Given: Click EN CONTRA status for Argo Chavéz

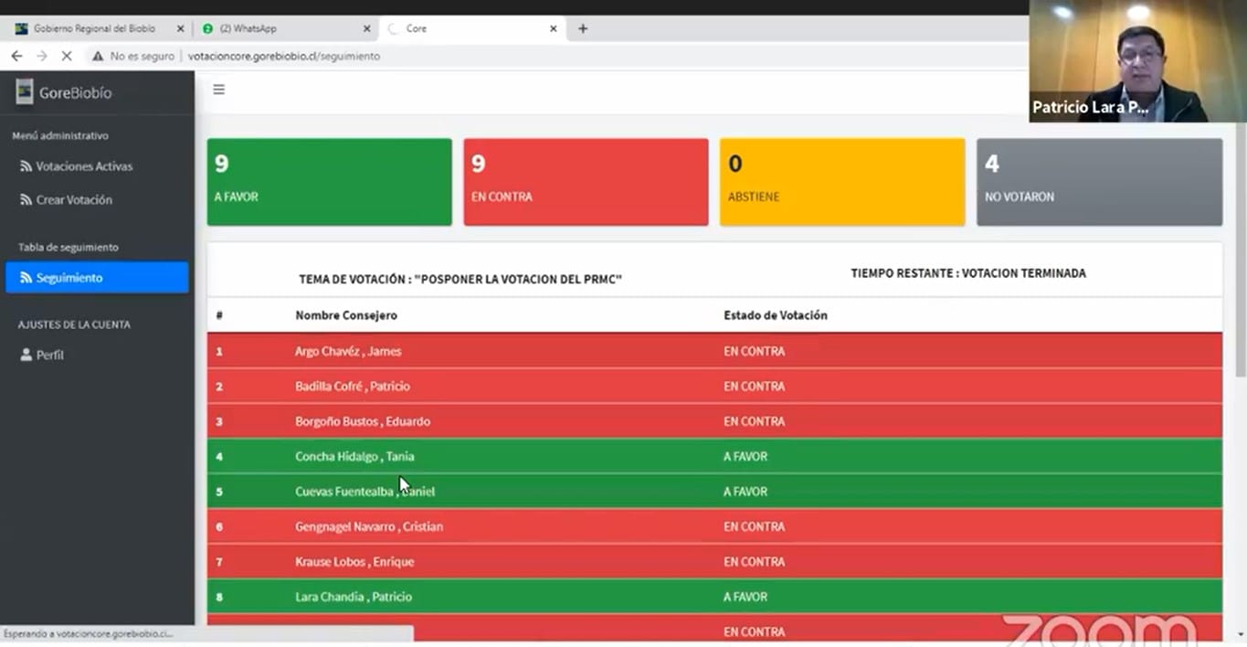Looking at the screenshot, I should tap(754, 351).
